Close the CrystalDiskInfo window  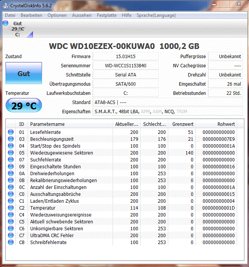[x=239, y=4]
